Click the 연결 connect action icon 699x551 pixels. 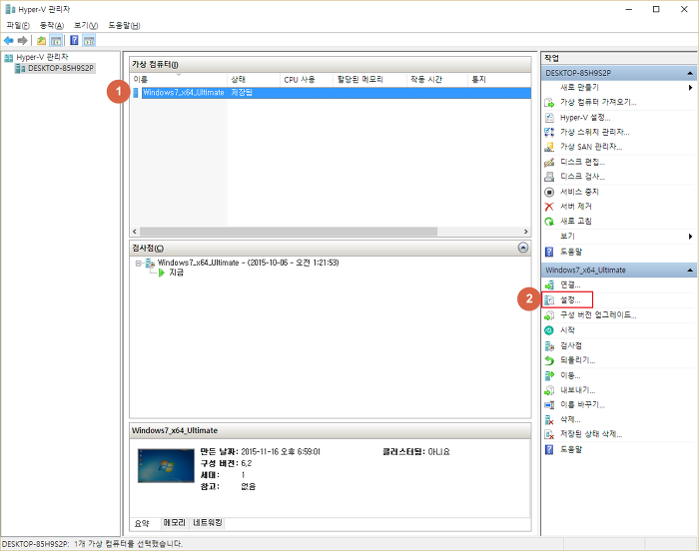[549, 284]
